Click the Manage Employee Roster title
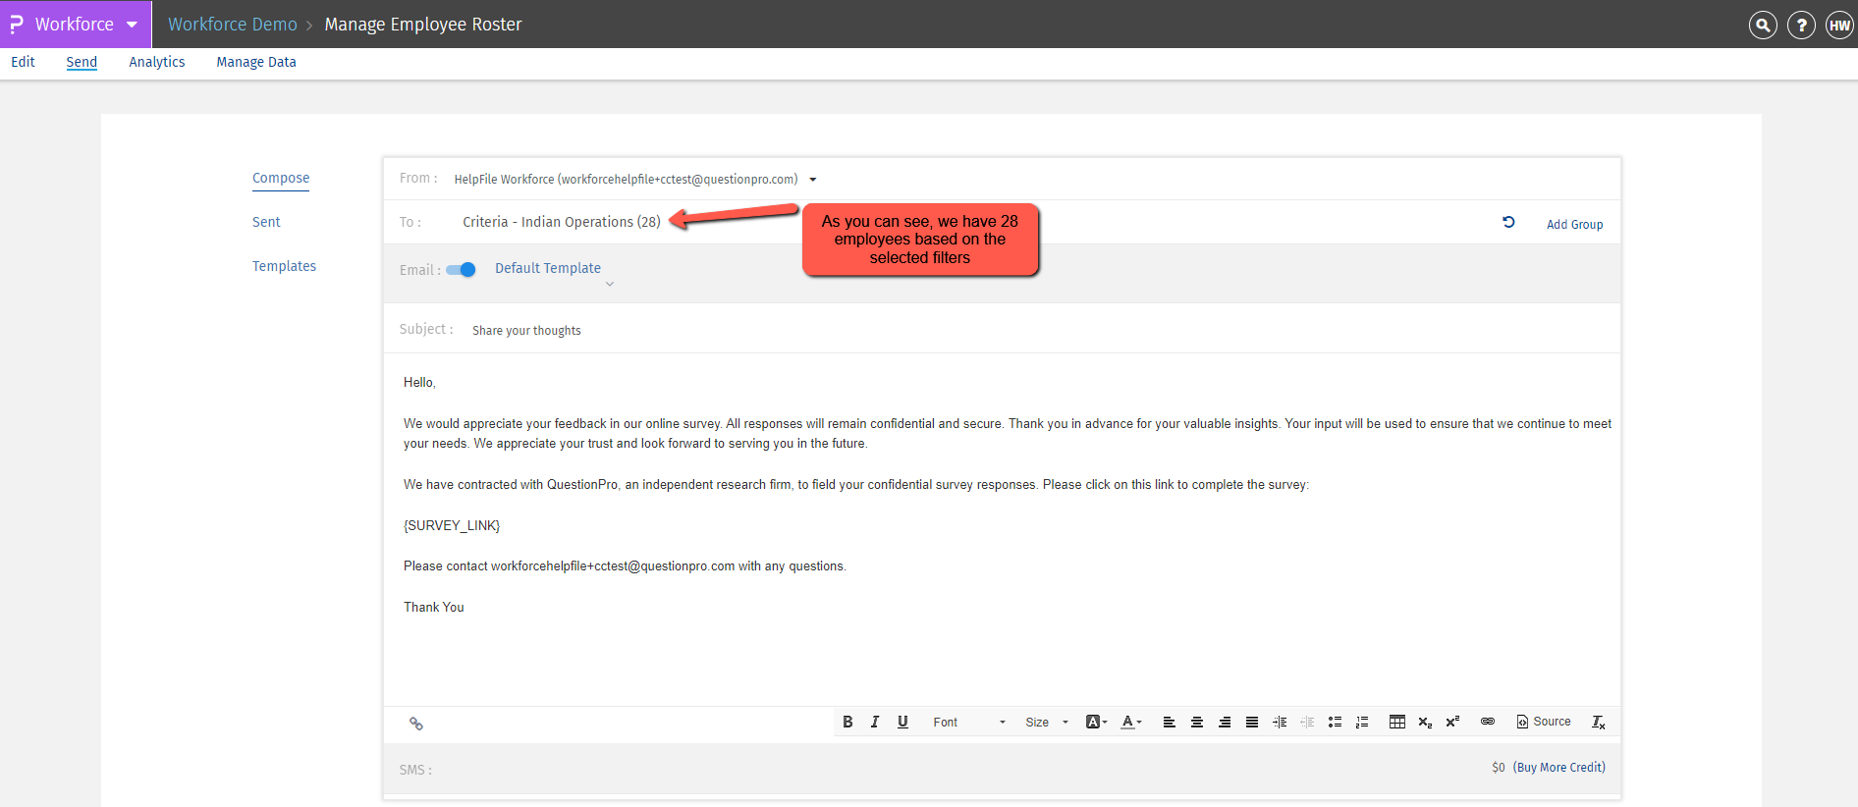This screenshot has width=1858, height=807. pos(423,25)
